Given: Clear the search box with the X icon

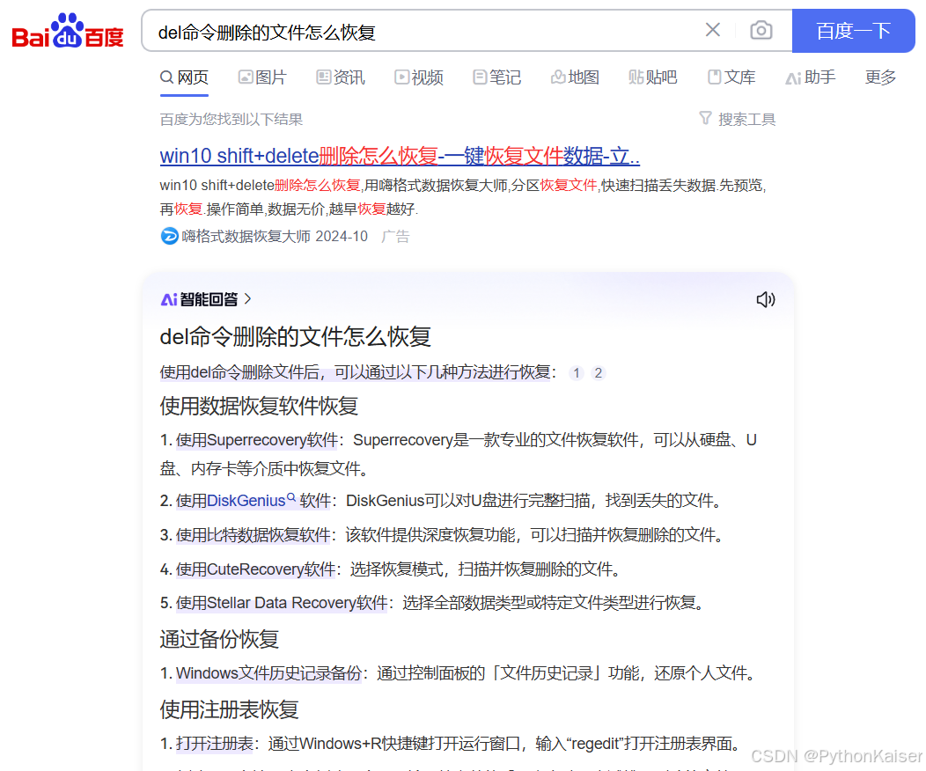Looking at the screenshot, I should (x=713, y=30).
